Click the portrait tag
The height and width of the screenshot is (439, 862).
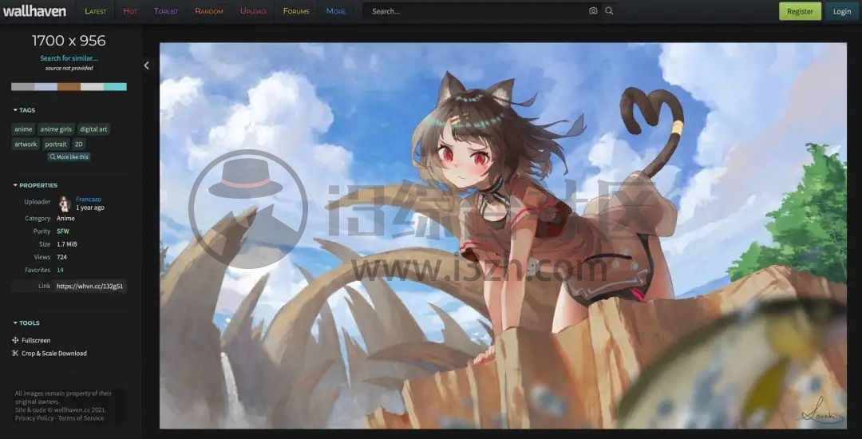coord(56,144)
